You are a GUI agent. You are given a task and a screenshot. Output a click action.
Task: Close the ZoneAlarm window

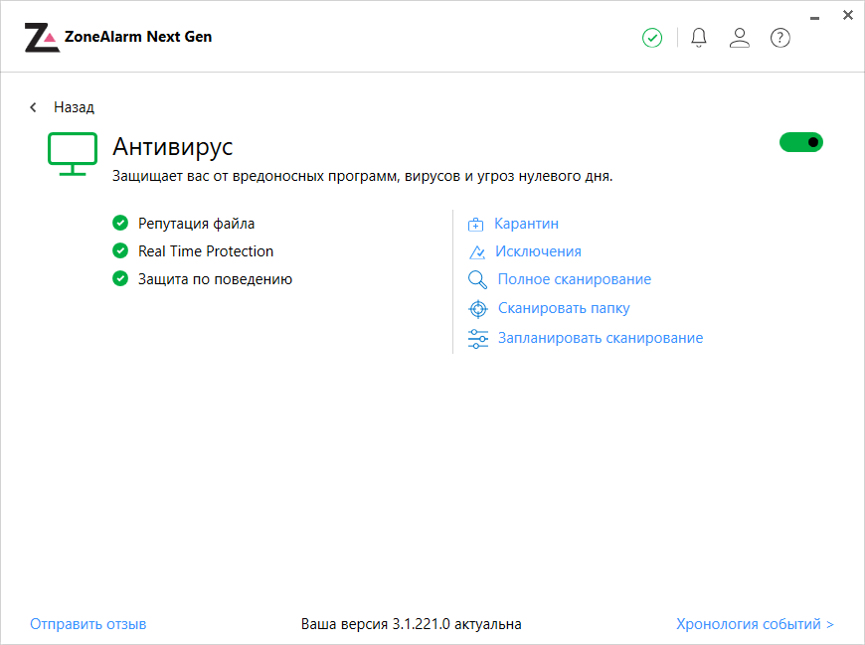point(848,16)
